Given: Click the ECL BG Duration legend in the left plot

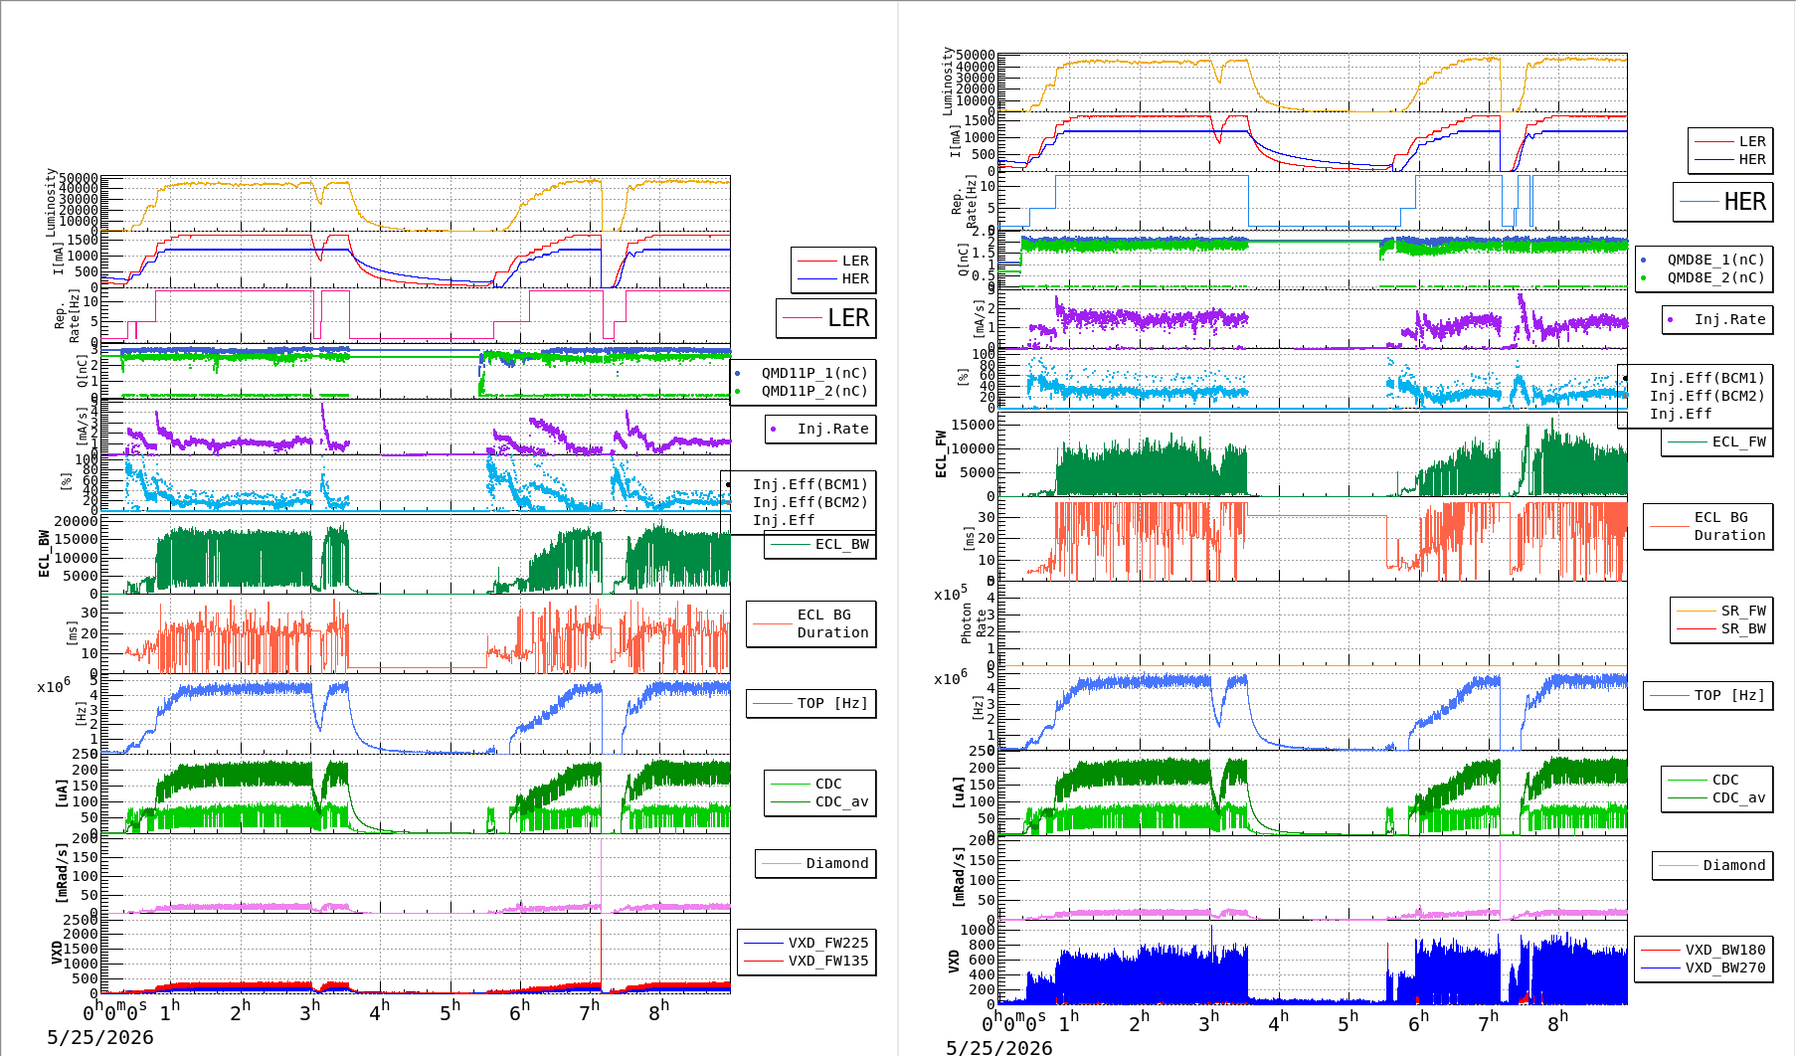Looking at the screenshot, I should [x=811, y=623].
